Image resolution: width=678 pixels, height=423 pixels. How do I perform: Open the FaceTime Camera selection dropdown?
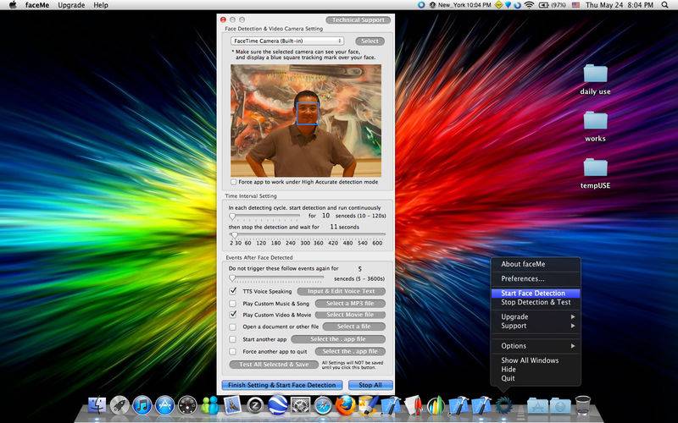pyautogui.click(x=286, y=41)
